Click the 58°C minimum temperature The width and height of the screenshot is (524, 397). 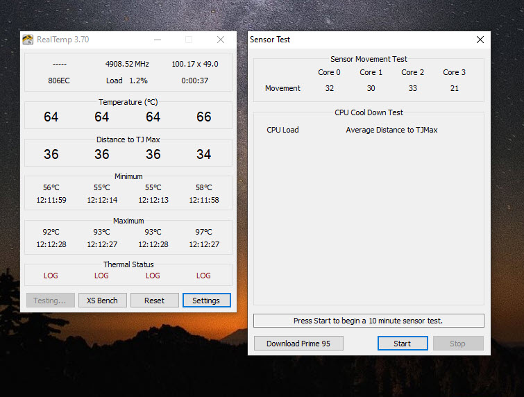204,187
